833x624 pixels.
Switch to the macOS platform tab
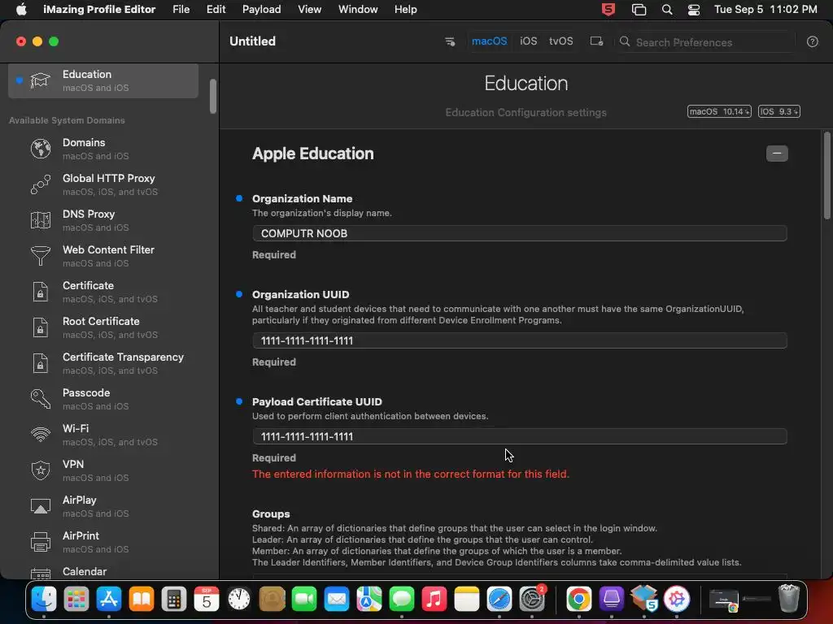click(x=489, y=41)
